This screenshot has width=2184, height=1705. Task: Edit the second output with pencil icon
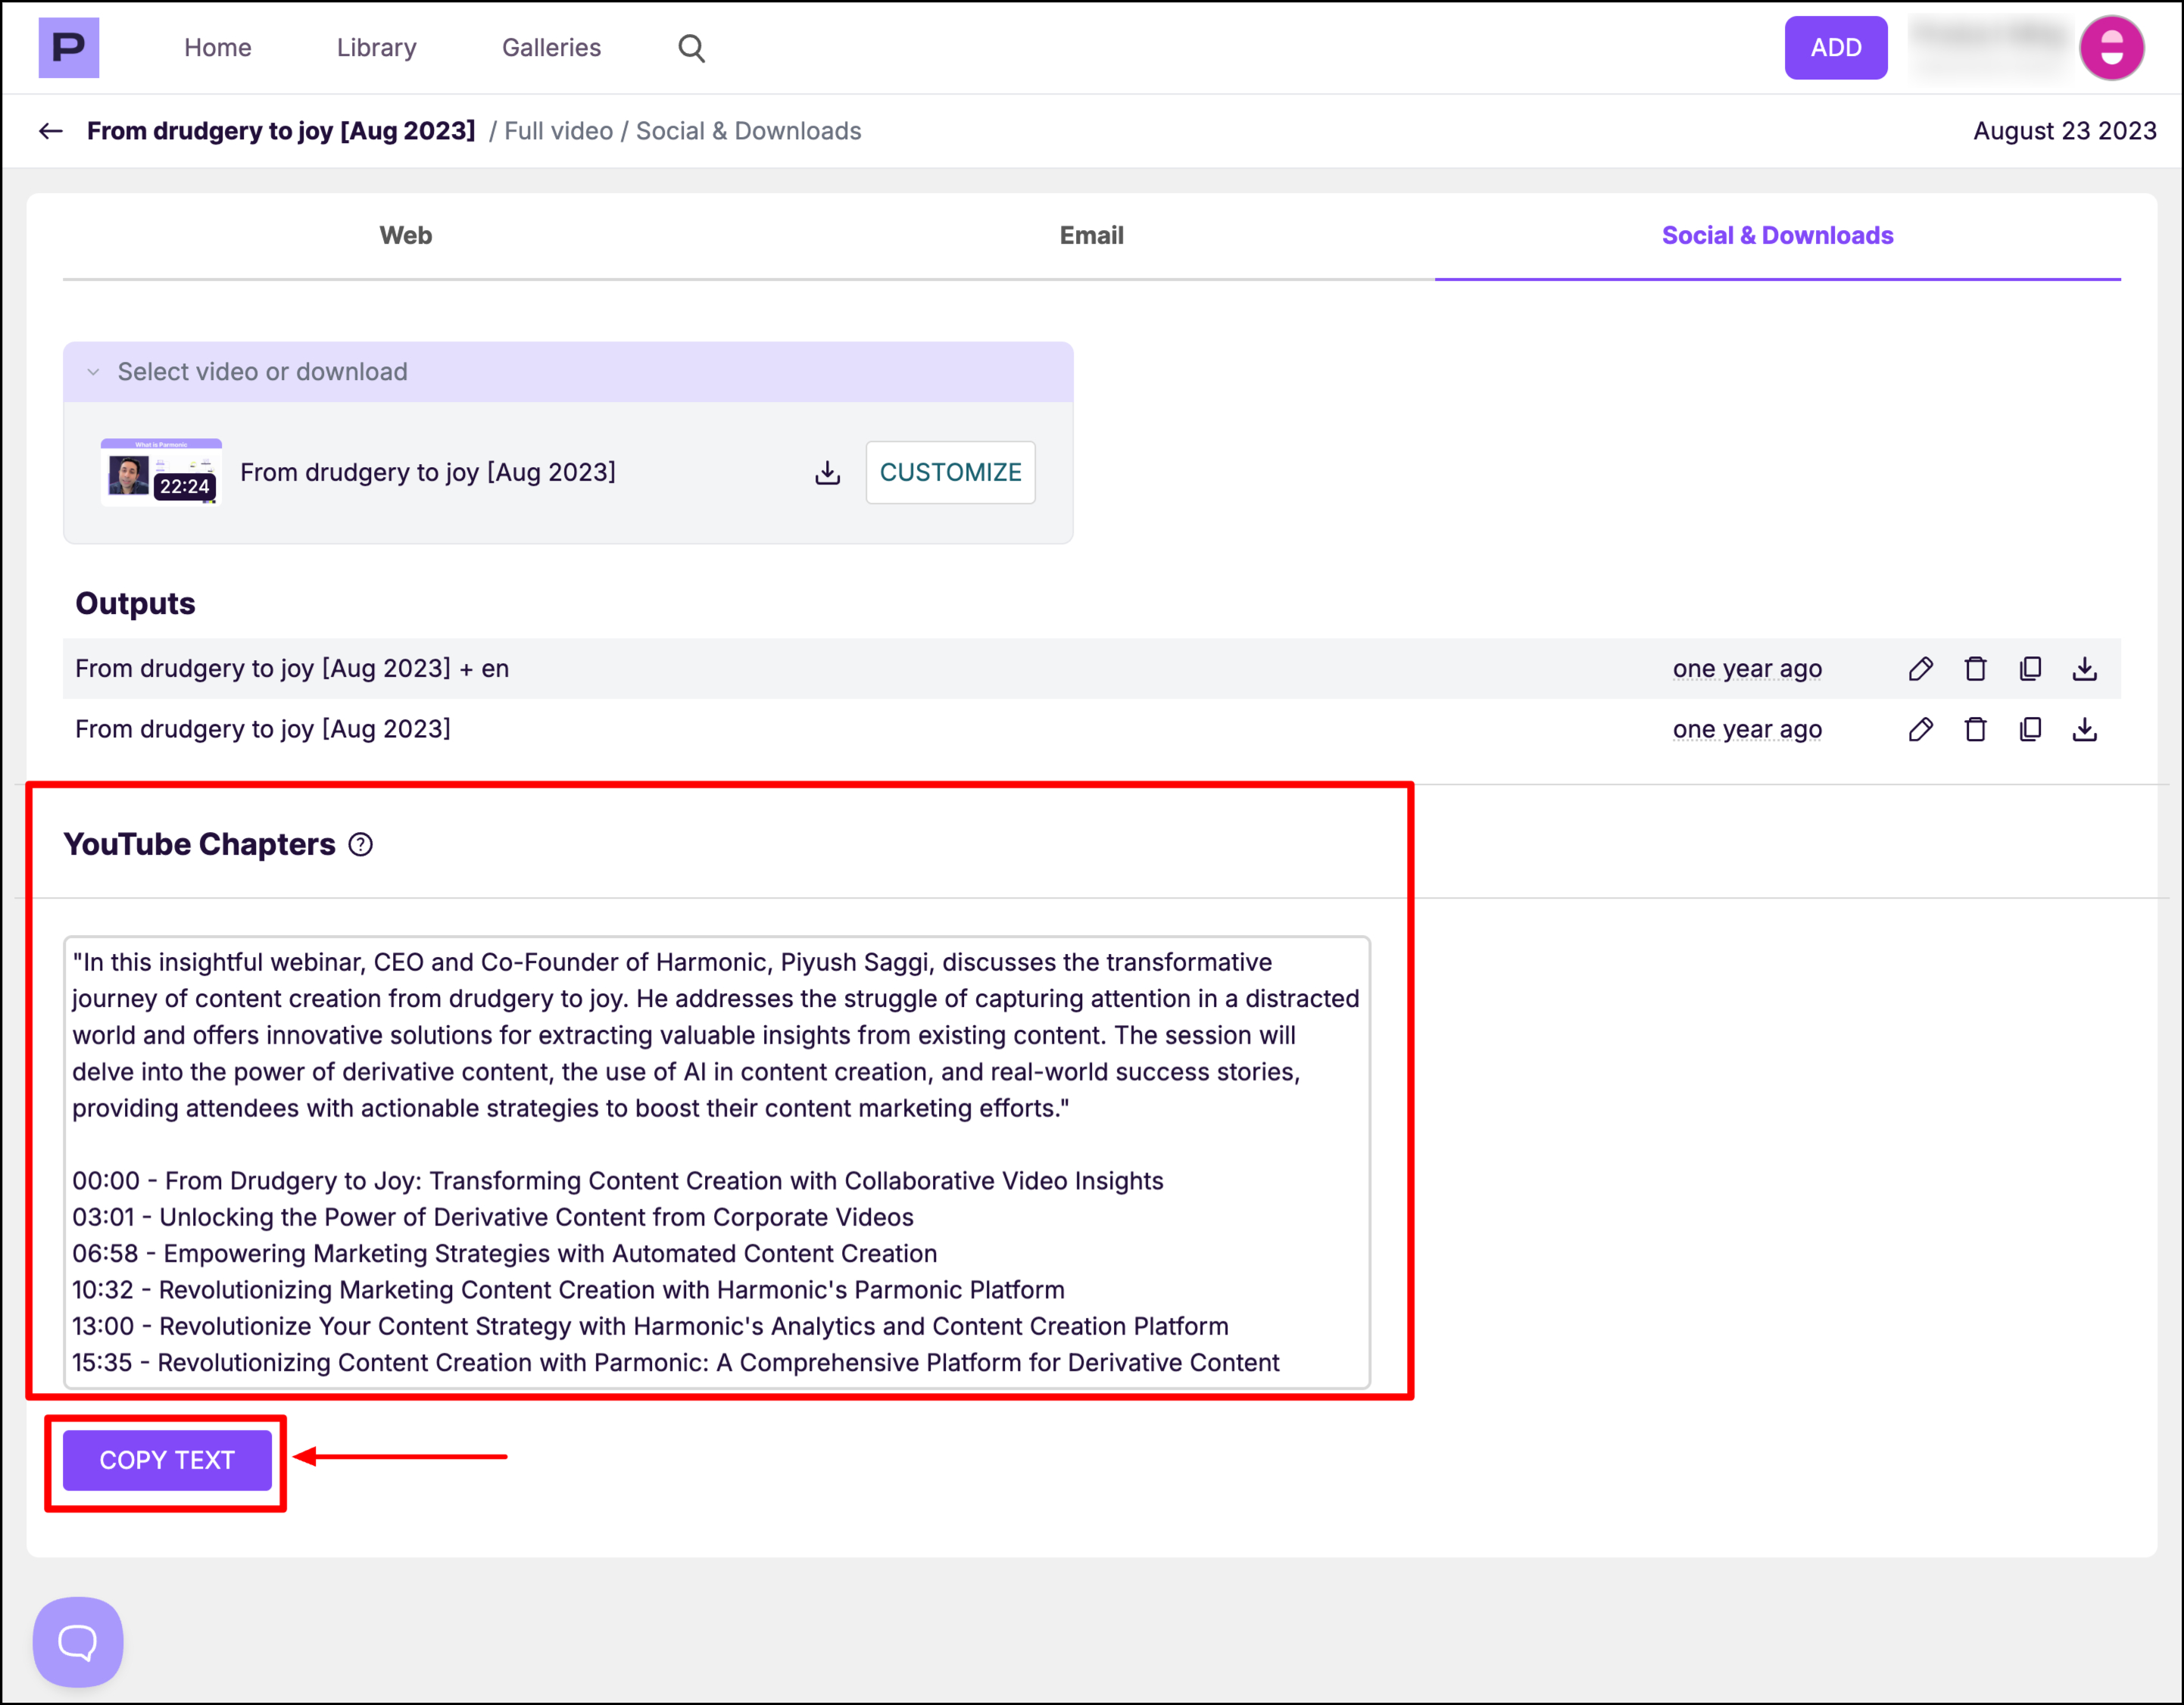click(x=1920, y=729)
